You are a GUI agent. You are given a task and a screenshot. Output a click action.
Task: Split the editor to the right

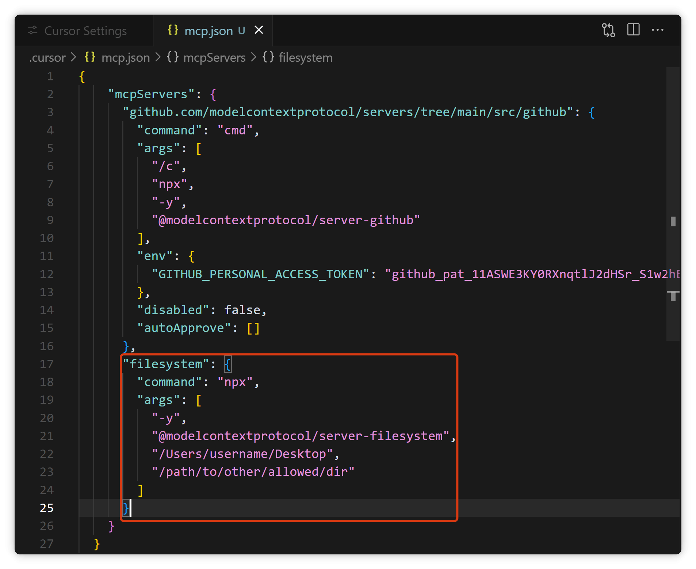(x=633, y=30)
